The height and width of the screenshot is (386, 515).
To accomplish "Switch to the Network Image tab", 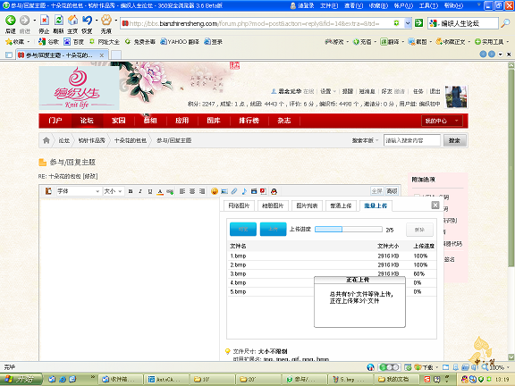I will [x=239, y=206].
